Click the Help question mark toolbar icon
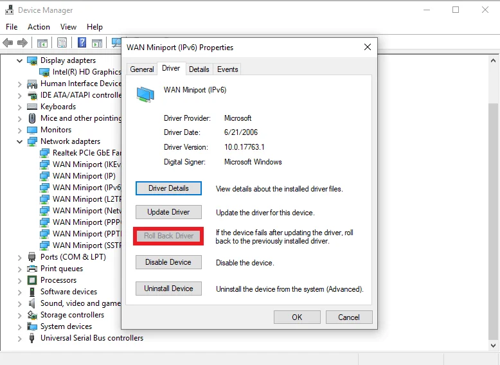Screen dimensions: 500x365 [x=82, y=42]
